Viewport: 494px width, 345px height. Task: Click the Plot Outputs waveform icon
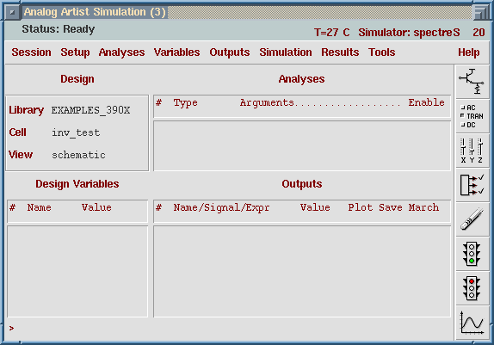472,323
